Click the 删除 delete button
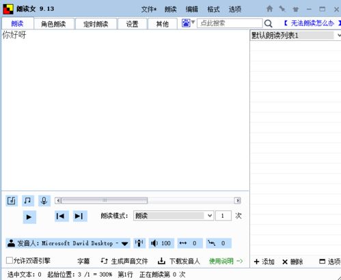The image size is (341, 280). [x=292, y=262]
